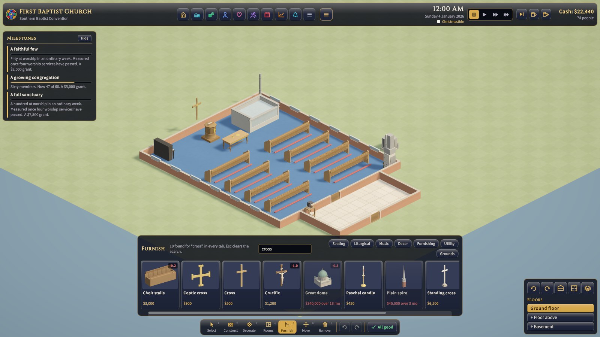Open the orange statistics chart icon
The width and height of the screenshot is (600, 337).
click(x=281, y=15)
